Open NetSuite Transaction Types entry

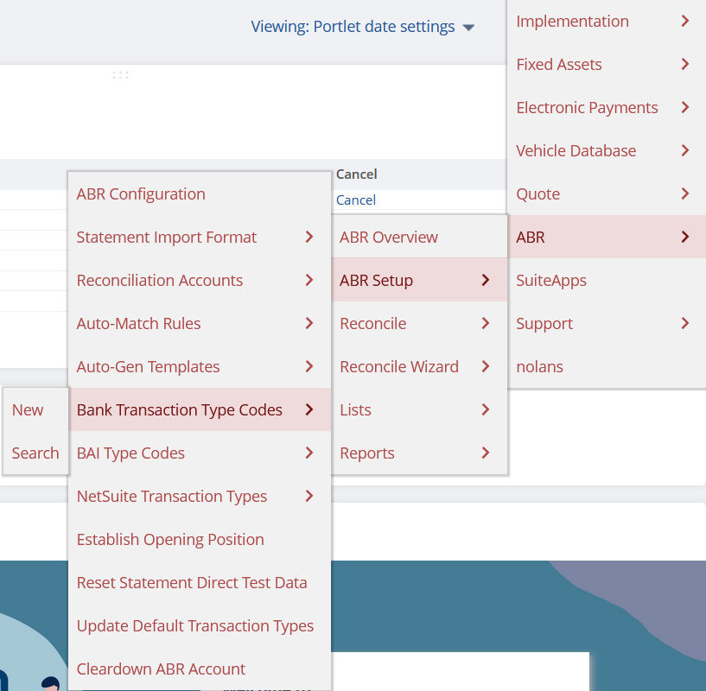click(172, 497)
